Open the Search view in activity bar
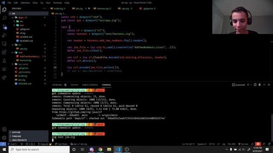The image size is (273, 153). point(4,18)
